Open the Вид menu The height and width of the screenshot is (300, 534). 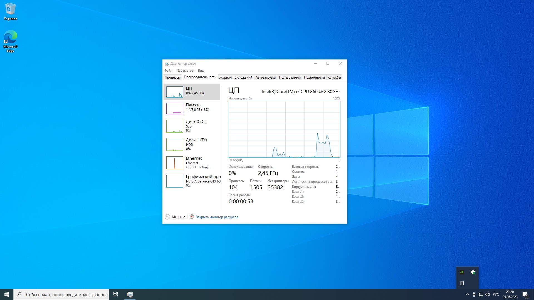pyautogui.click(x=201, y=71)
